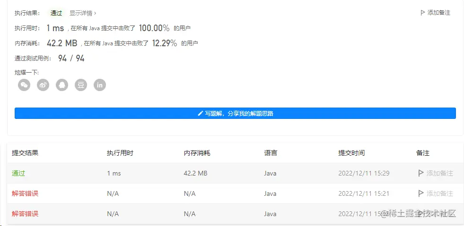This screenshot has height=226, width=464.
Task: Click the 42.2 MB table cell
Action: [x=196, y=173]
